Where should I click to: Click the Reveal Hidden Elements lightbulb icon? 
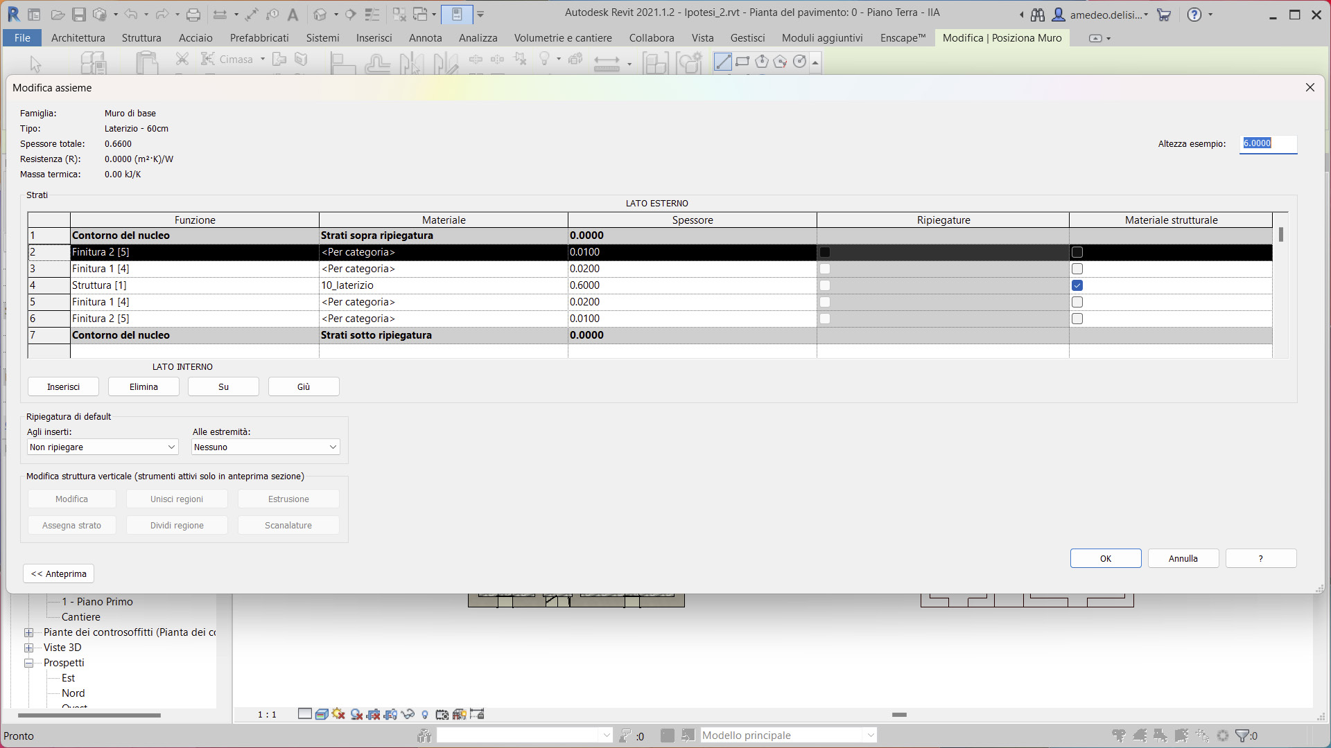[x=425, y=714]
